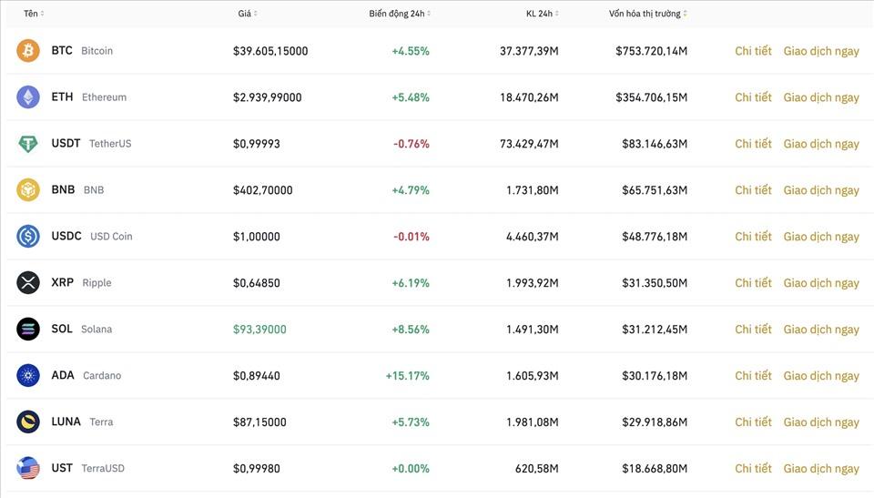Click the Cardano ADA icon
Screen dimensions: 874x498
click(28, 375)
